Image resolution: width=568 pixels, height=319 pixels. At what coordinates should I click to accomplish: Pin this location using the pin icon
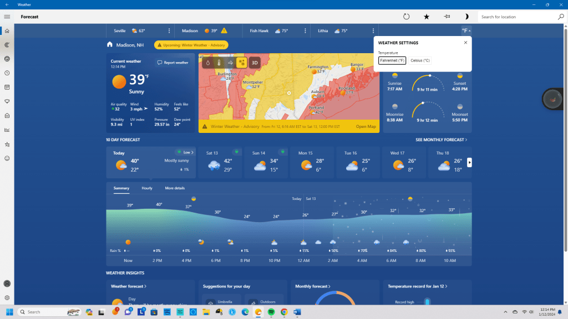pyautogui.click(x=447, y=17)
